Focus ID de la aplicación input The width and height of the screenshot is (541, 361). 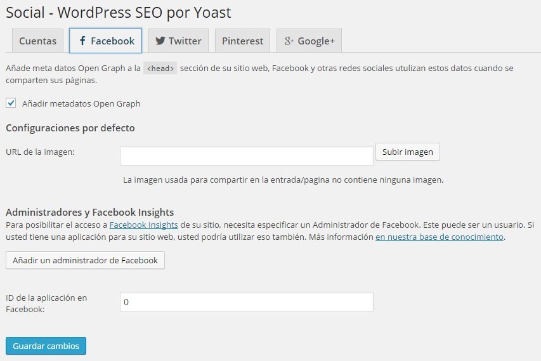[247, 301]
